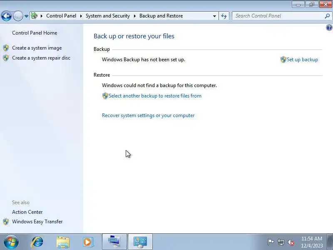
Task: Open Create a system image link
Action: 37,48
